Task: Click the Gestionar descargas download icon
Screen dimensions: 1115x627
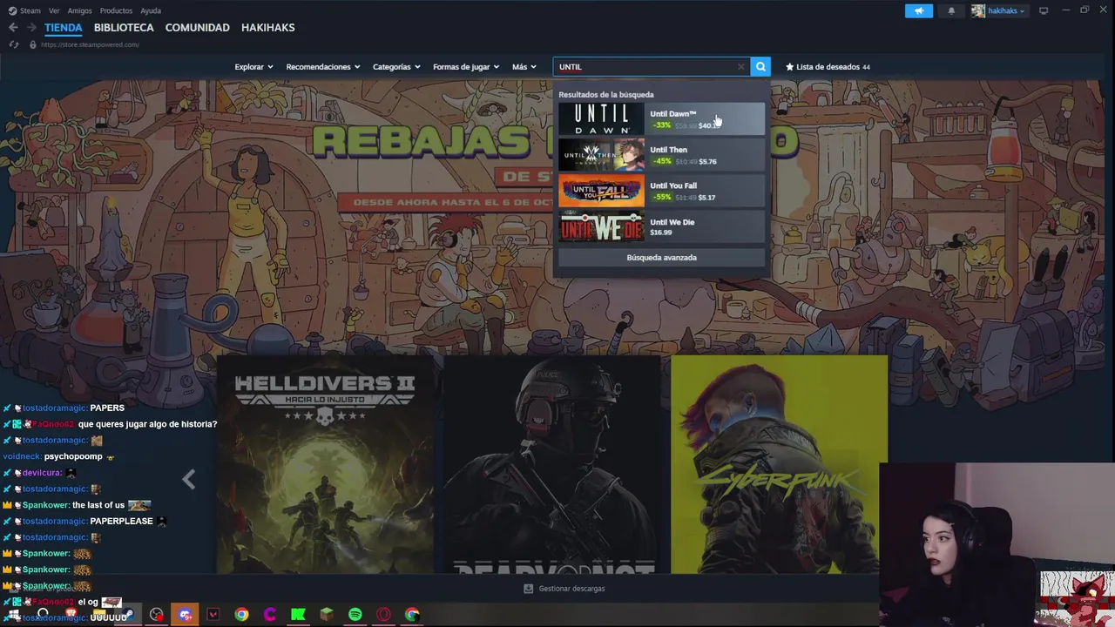Action: click(x=528, y=589)
